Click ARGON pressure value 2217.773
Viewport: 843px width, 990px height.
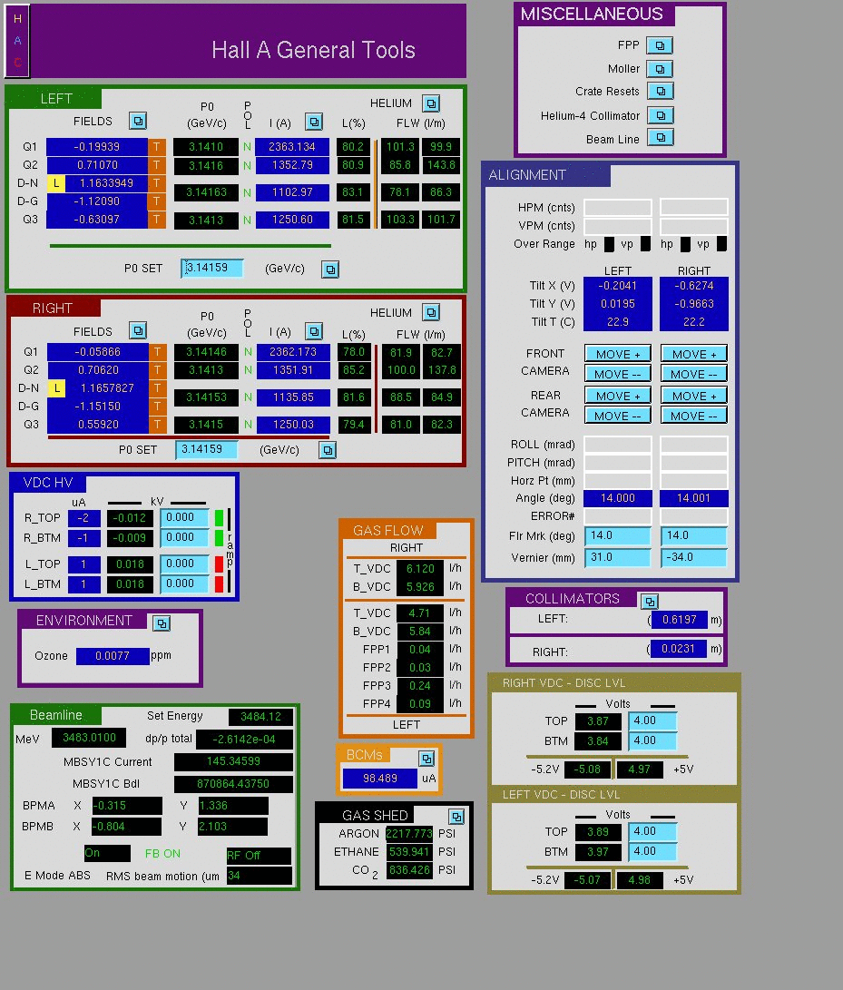click(409, 833)
